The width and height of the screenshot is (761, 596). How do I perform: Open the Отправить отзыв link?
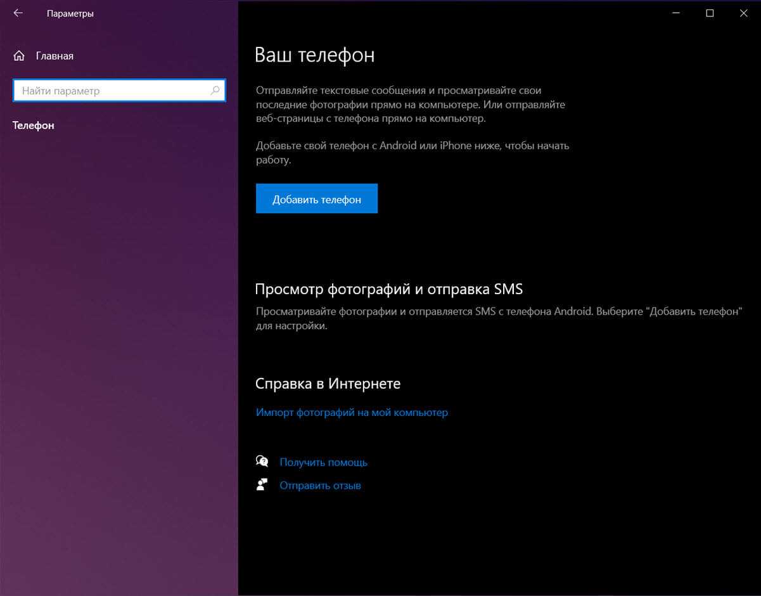320,486
